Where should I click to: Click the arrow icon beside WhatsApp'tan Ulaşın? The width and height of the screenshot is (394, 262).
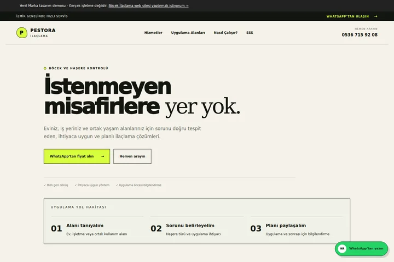375,16
